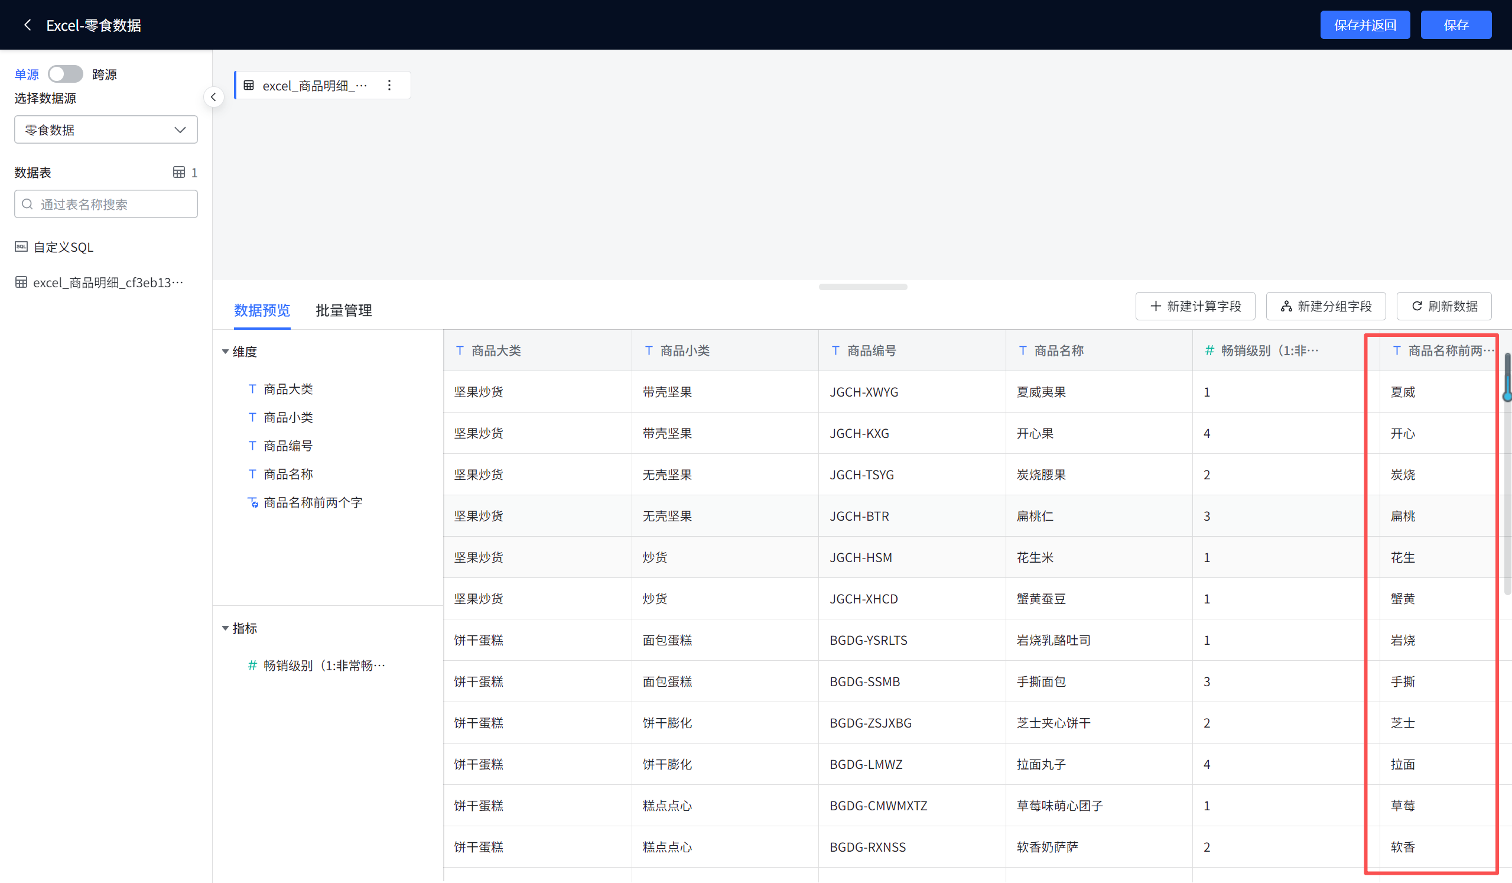Click the back arrow next to Excel-零食数据

pos(27,25)
